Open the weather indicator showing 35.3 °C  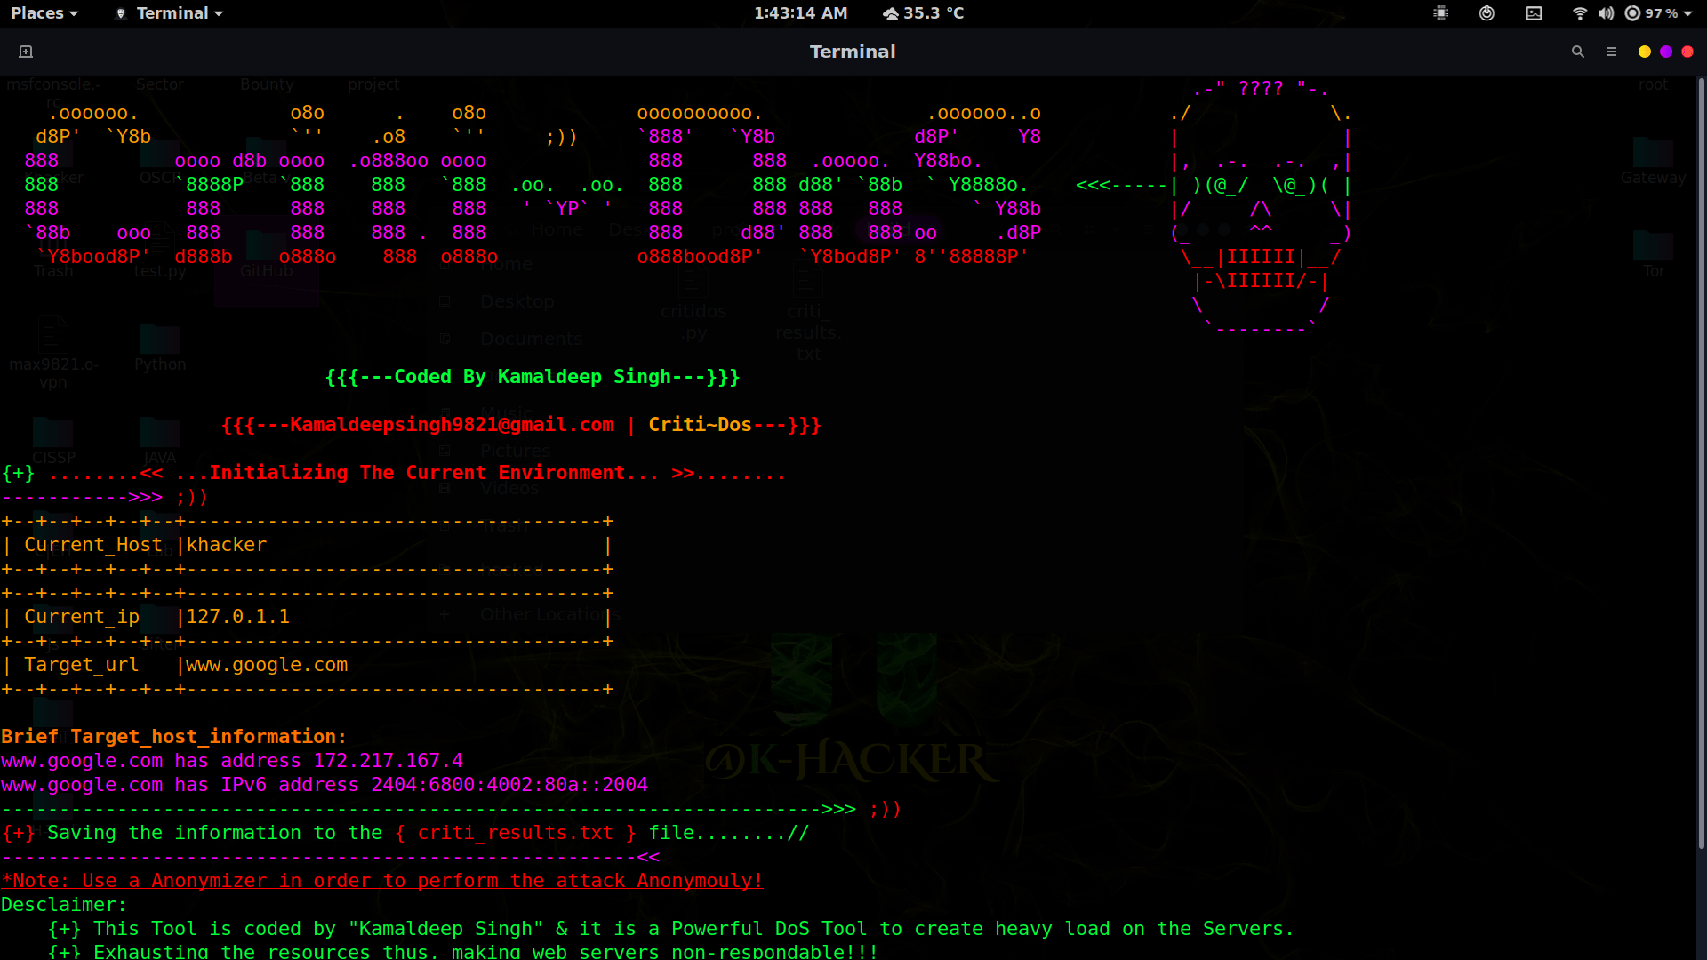tap(923, 13)
